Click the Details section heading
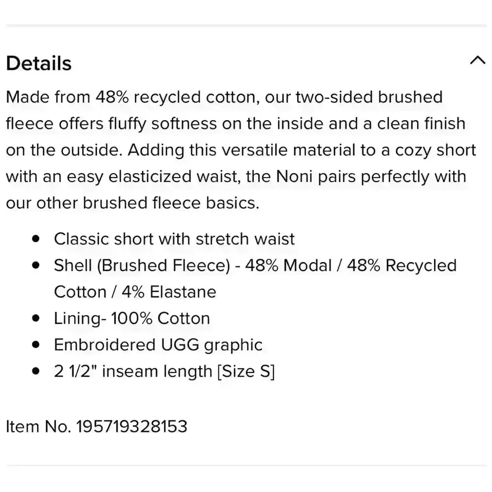The height and width of the screenshot is (492, 492). tap(39, 63)
